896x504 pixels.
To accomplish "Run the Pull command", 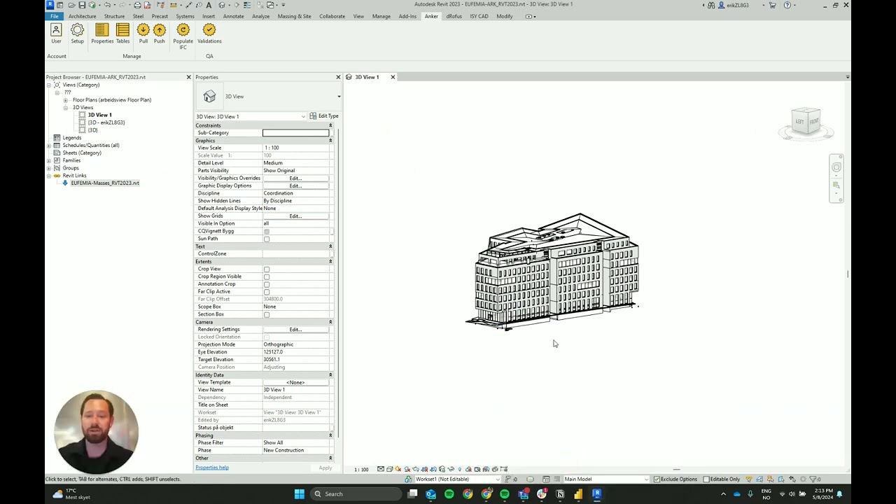I will pyautogui.click(x=143, y=34).
